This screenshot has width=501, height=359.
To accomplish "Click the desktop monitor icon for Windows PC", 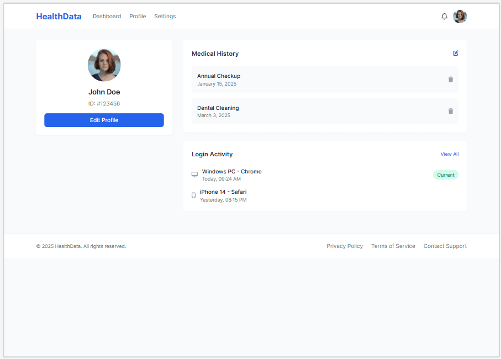I will pyautogui.click(x=194, y=175).
